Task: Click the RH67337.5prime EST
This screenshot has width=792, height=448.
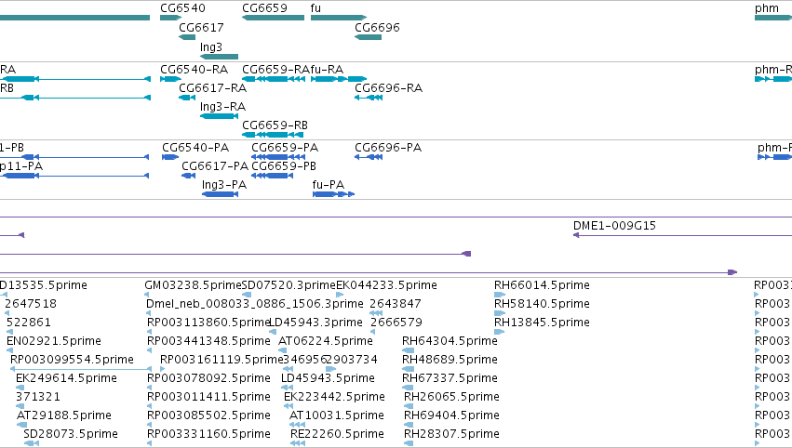Action: (x=408, y=388)
